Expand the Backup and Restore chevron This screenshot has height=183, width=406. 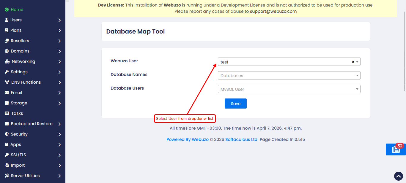[x=60, y=124]
